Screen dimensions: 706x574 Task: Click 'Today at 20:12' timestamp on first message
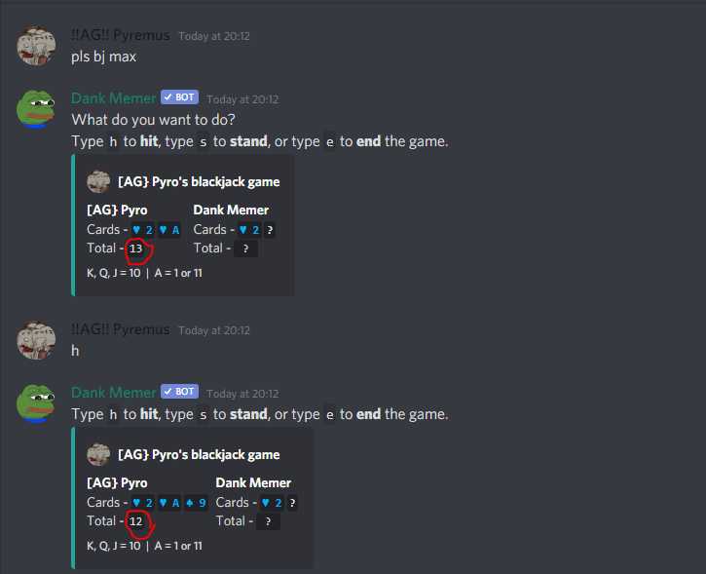click(214, 36)
